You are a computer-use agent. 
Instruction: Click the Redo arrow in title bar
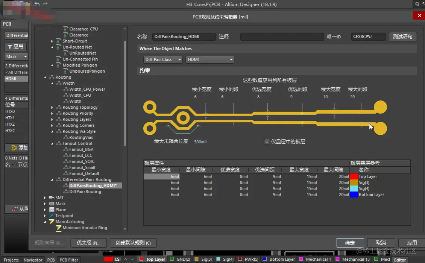coord(45,3)
